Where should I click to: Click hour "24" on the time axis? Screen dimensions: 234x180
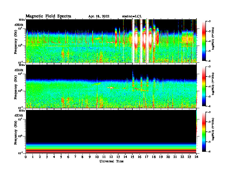(196, 157)
